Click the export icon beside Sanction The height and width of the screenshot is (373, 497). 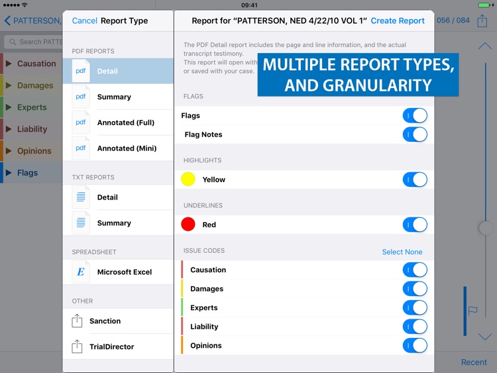click(77, 321)
